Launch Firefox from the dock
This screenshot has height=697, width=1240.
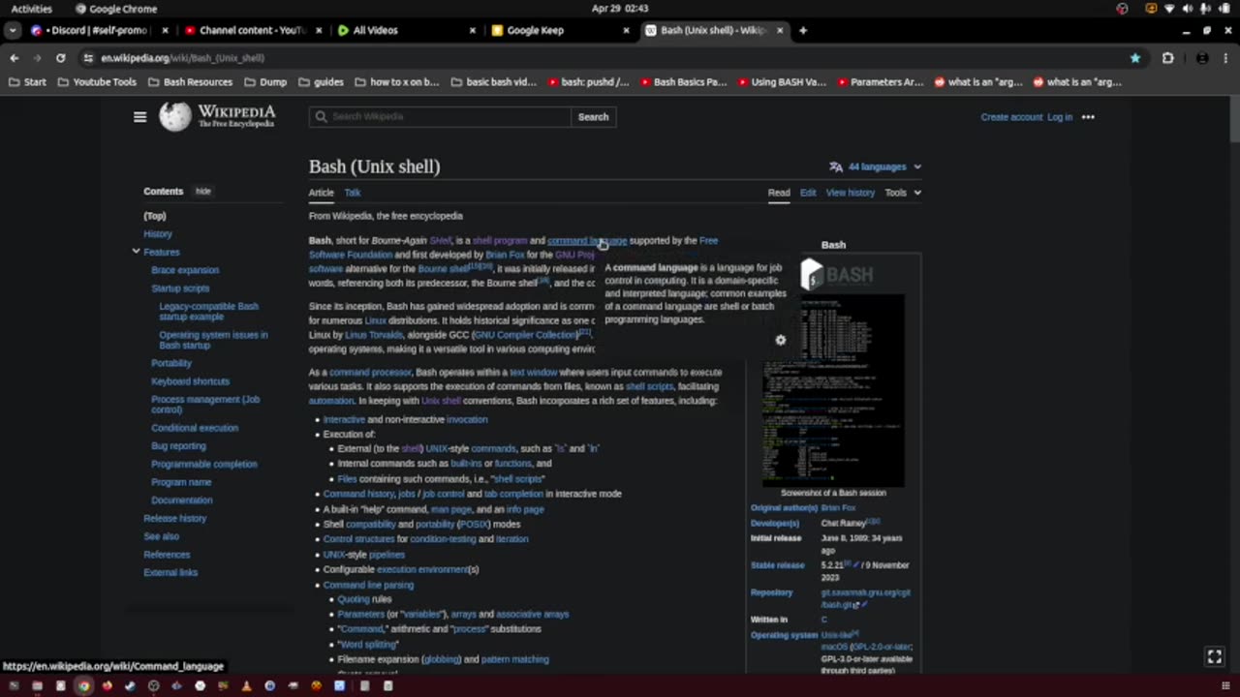pos(107,686)
